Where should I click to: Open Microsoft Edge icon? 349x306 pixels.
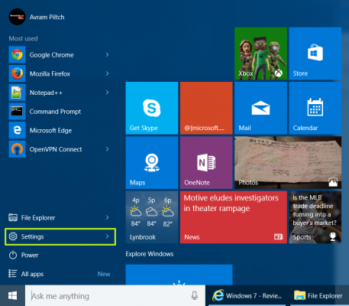coord(17,130)
